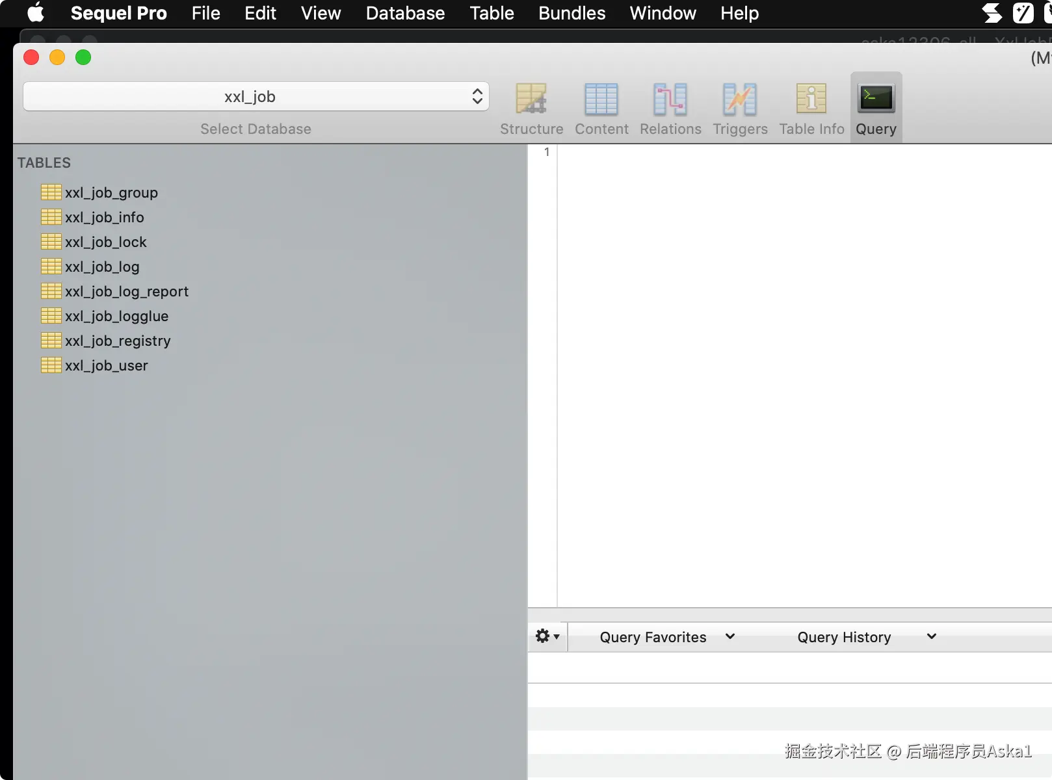Viewport: 1052px width, 780px height.
Task: Zoom the Sequel Pro window
Action: point(83,57)
